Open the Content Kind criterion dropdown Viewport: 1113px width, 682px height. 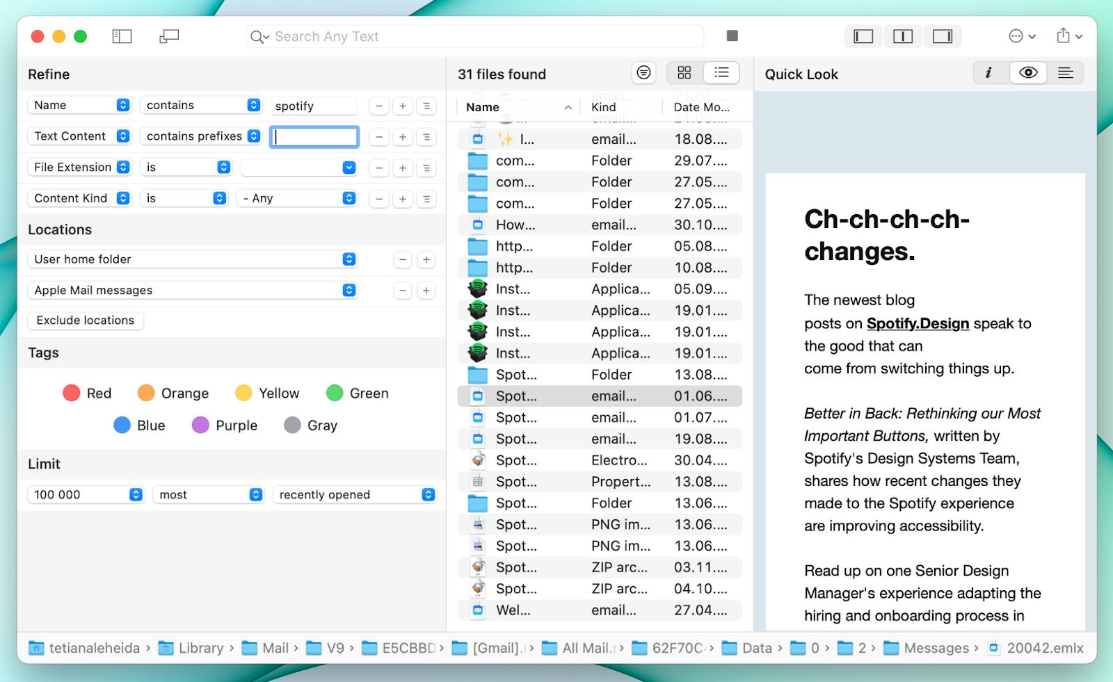coord(79,198)
